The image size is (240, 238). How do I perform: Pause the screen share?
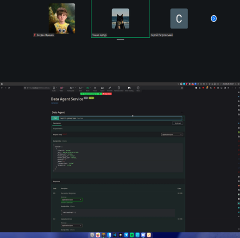pos(95,88)
